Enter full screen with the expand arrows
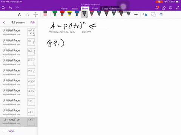 coord(178,8)
